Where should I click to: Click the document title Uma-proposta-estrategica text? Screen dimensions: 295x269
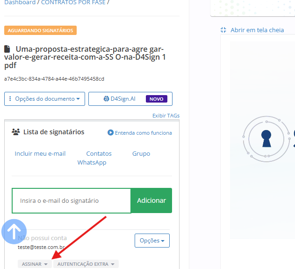(x=85, y=57)
